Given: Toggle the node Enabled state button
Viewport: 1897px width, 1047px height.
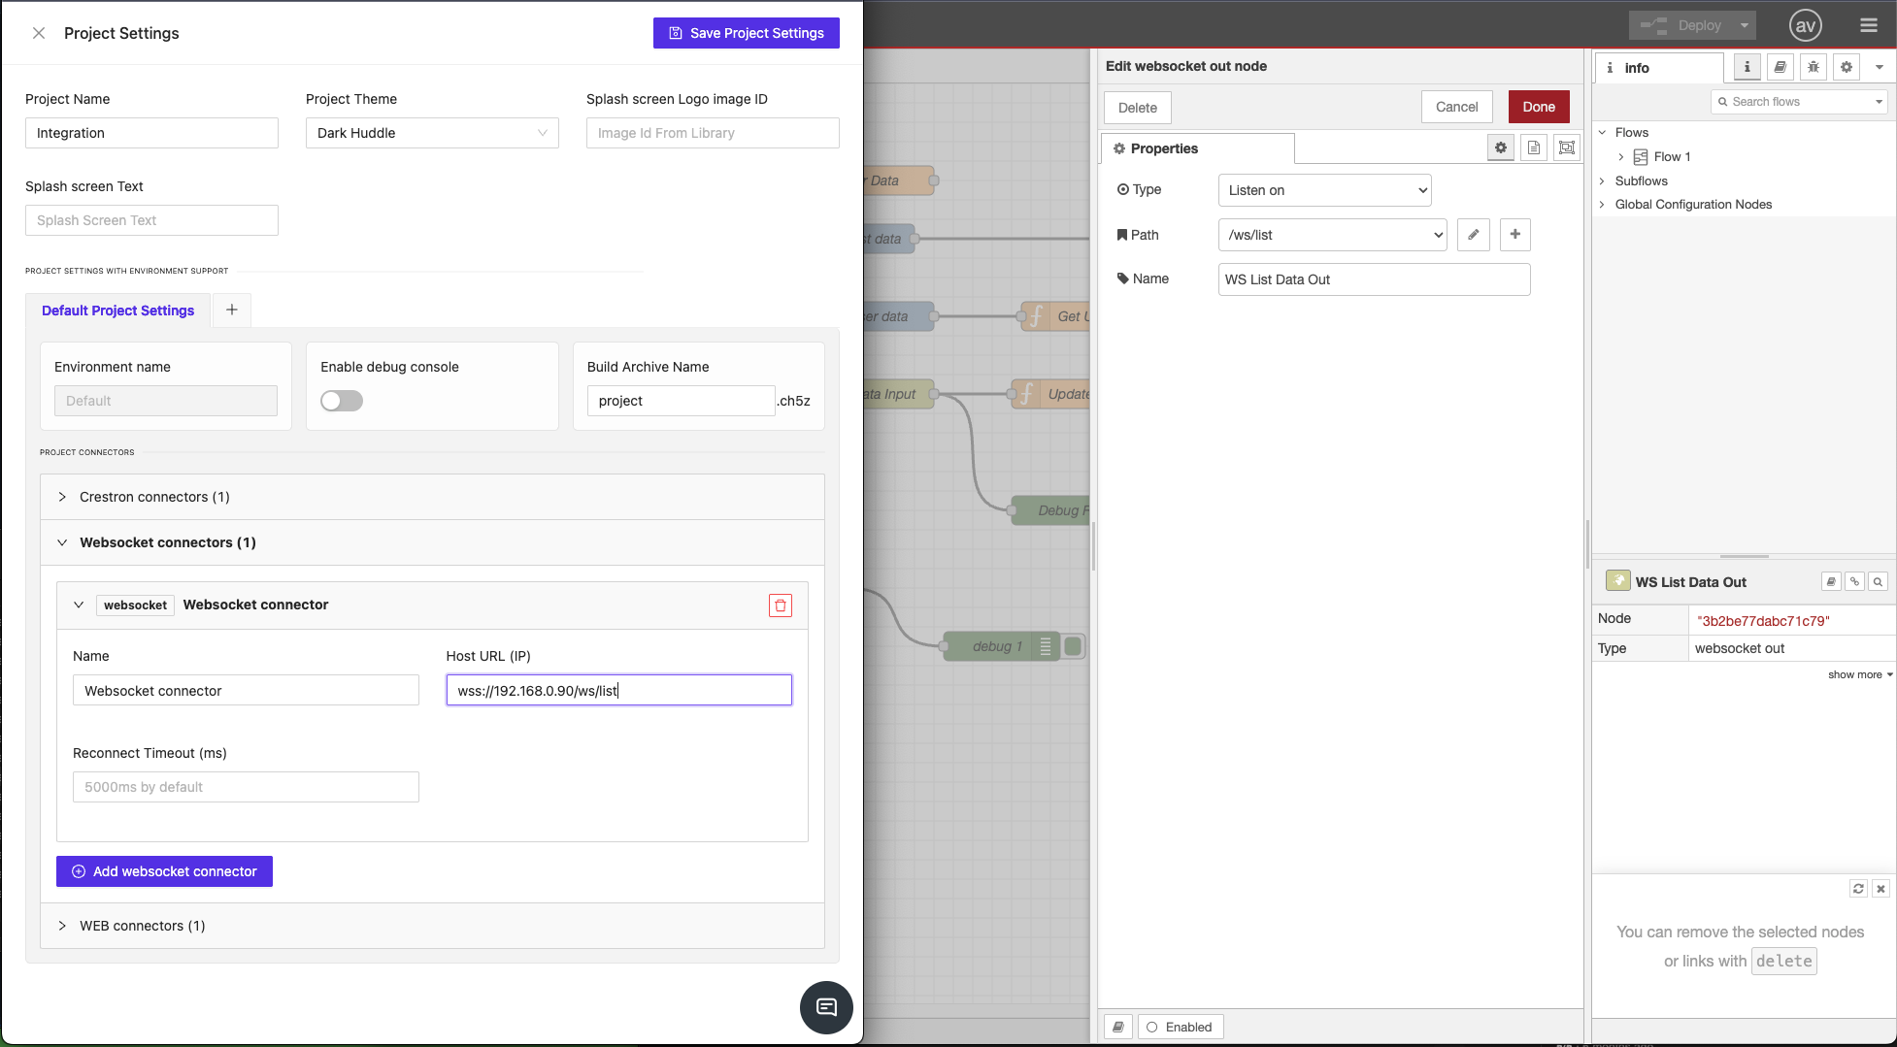Looking at the screenshot, I should (1180, 1027).
